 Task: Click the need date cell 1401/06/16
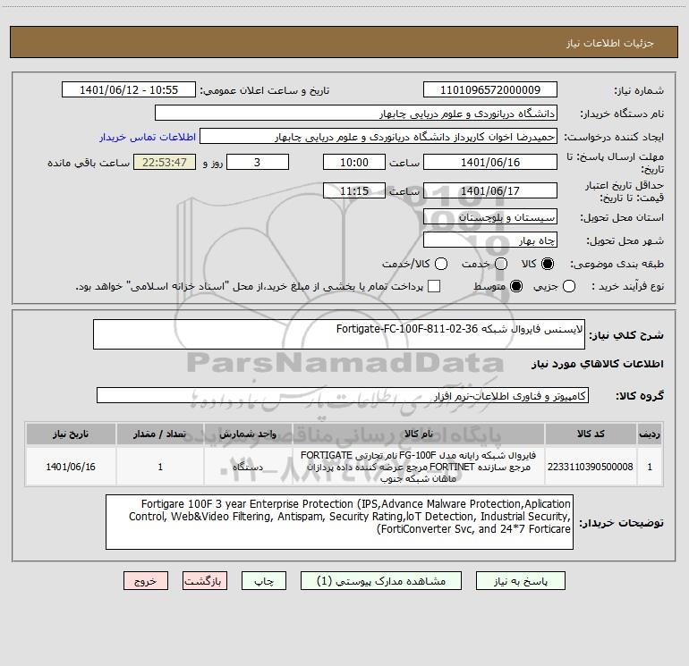tap(71, 467)
